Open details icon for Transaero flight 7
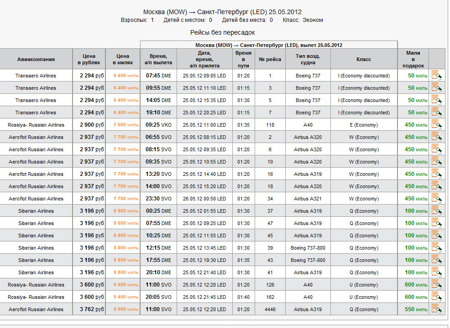Viewport: 450px width, 328px height. (x=436, y=112)
